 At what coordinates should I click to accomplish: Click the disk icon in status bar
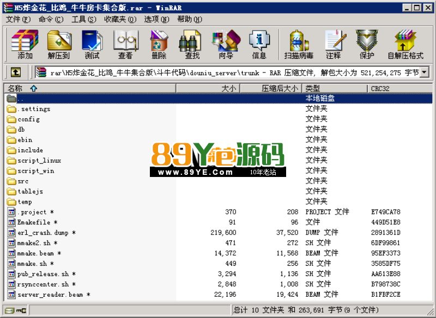[9, 310]
